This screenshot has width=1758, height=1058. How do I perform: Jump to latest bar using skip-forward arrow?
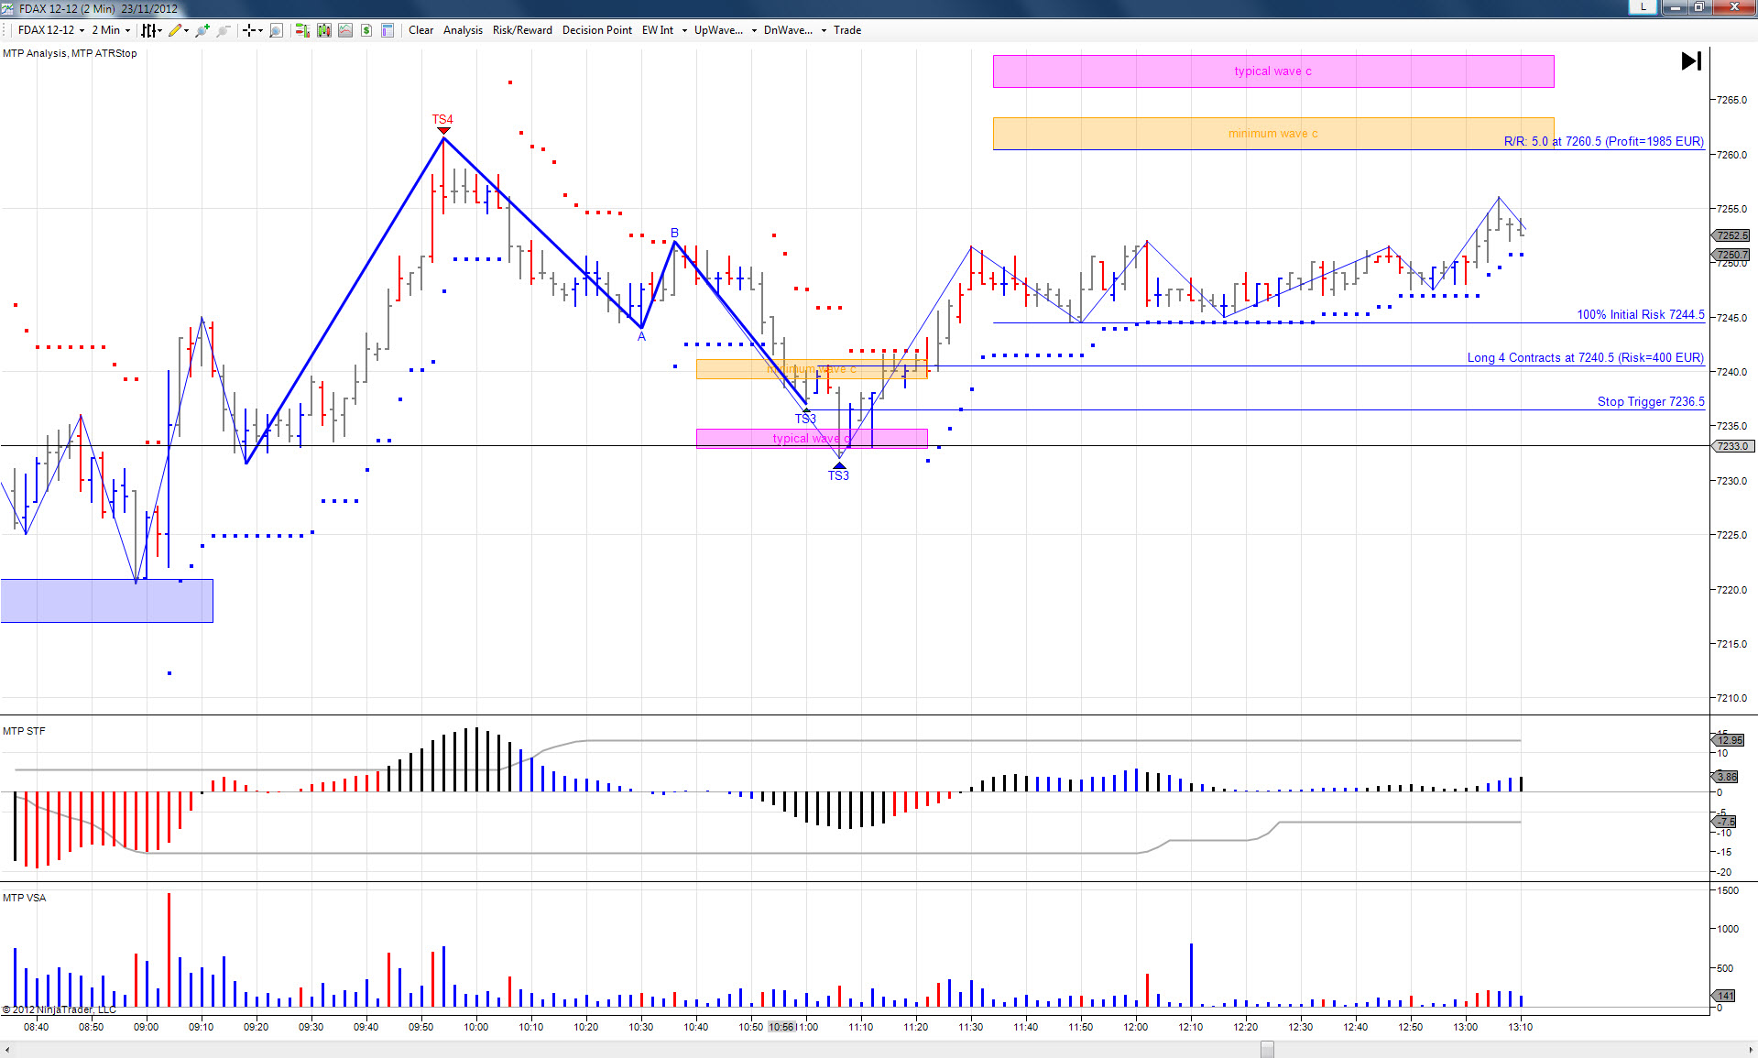click(1691, 61)
